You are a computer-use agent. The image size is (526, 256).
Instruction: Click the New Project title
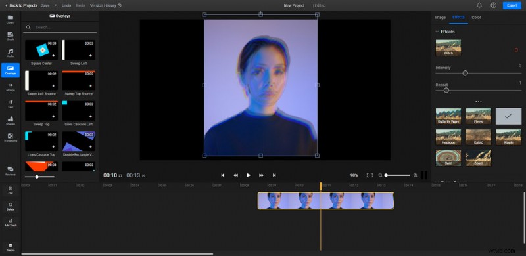point(294,5)
